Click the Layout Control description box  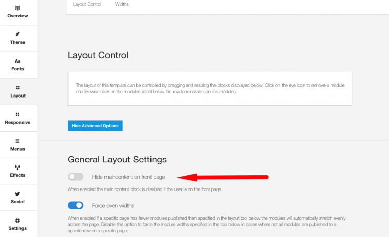tap(210, 88)
